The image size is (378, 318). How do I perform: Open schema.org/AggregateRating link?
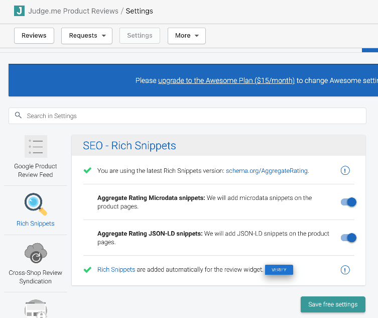(x=267, y=171)
